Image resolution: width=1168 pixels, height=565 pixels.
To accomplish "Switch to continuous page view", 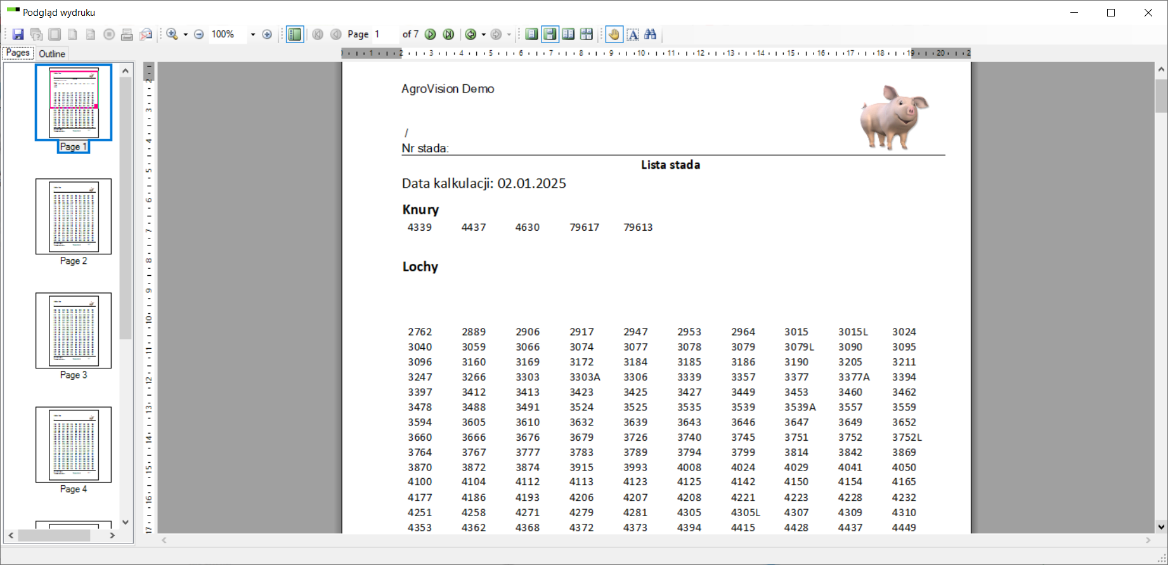I will pos(550,34).
